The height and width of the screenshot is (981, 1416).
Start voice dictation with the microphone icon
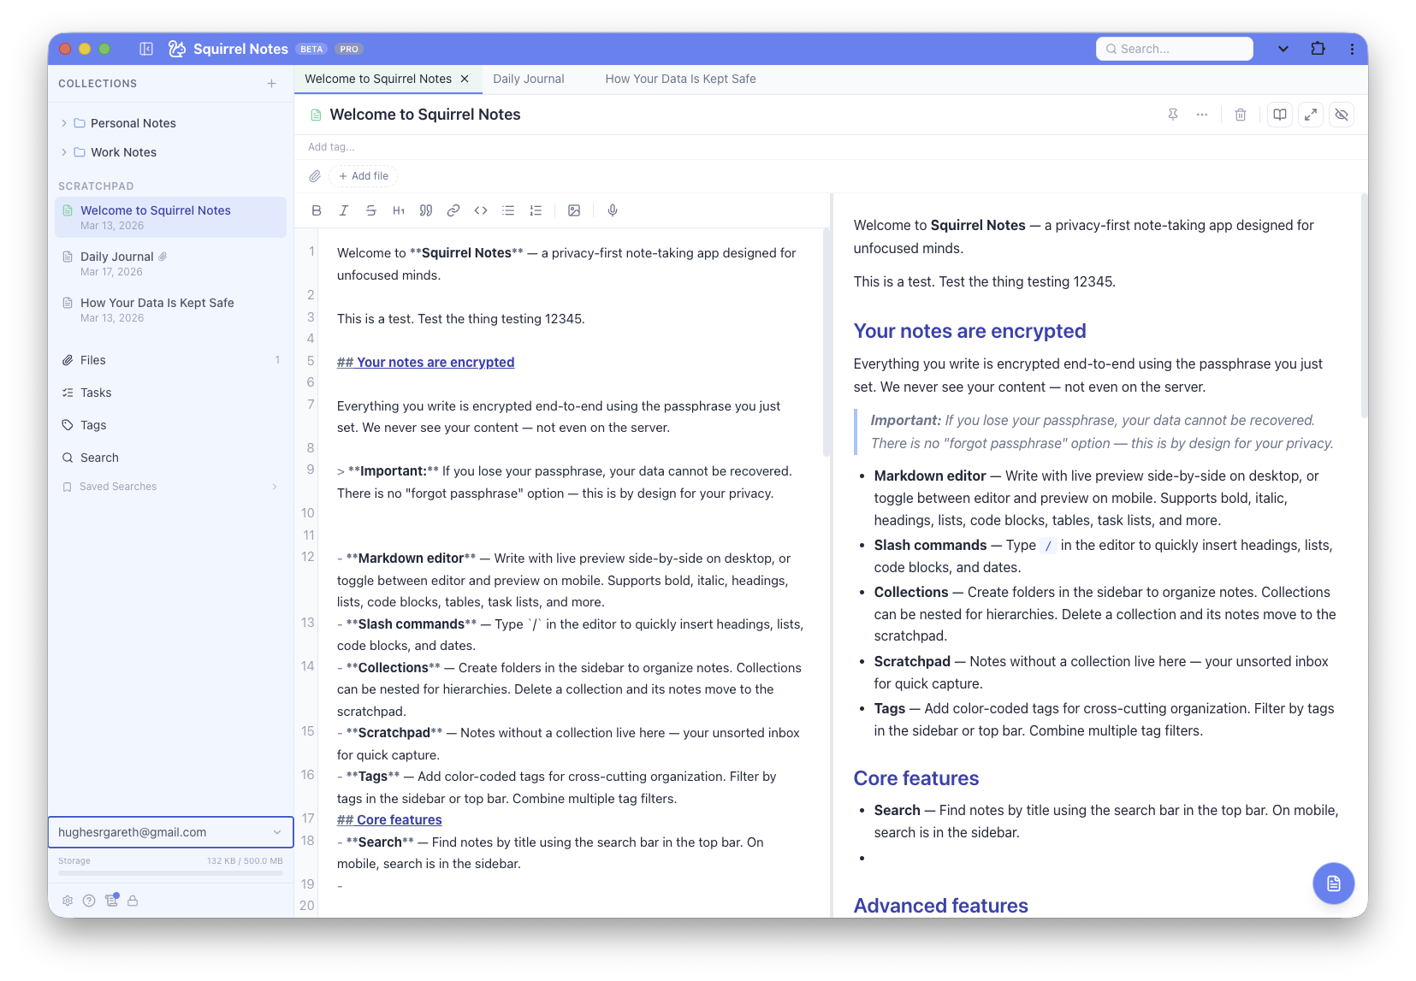(612, 210)
